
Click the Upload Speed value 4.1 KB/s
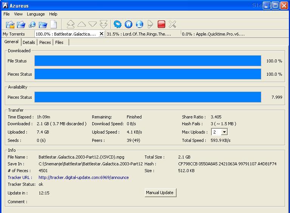point(134,132)
